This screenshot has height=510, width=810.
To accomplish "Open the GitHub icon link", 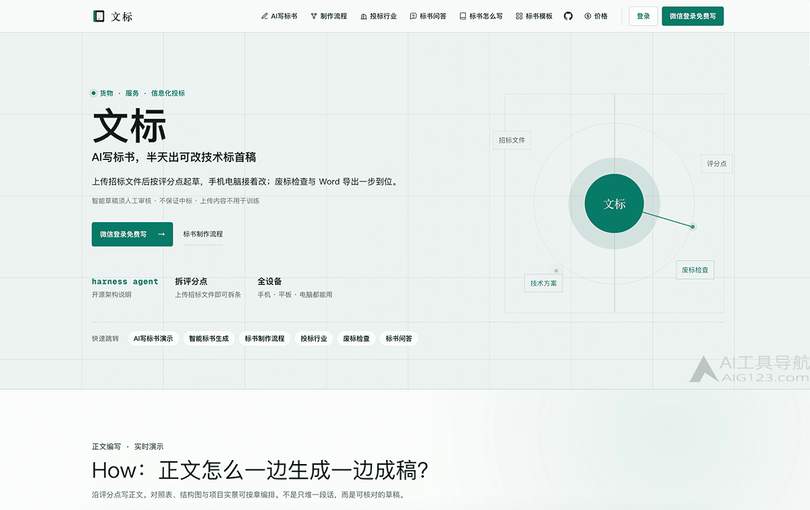I will (x=568, y=16).
